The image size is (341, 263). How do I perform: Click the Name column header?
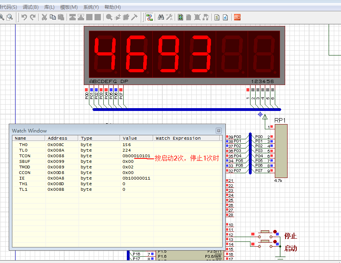point(29,138)
